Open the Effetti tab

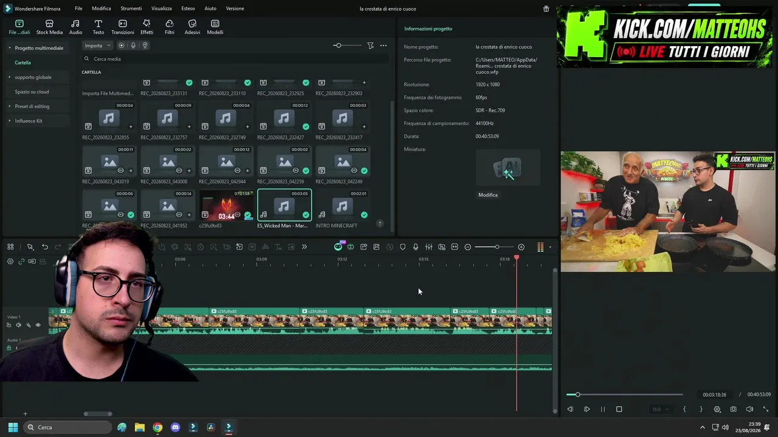click(146, 27)
